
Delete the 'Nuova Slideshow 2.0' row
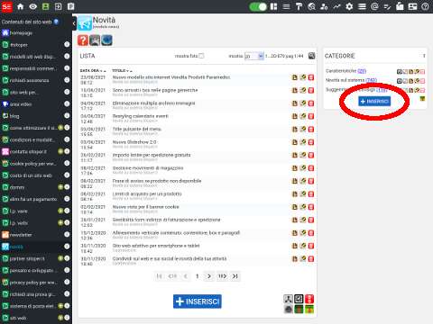click(x=311, y=142)
